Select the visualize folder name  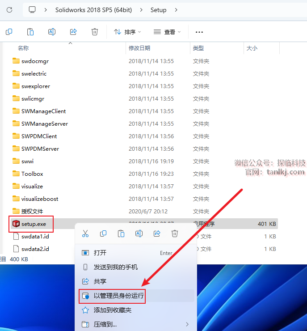tap(32, 187)
